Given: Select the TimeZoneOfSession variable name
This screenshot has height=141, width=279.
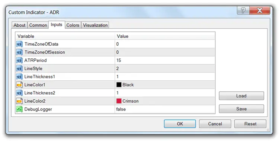Looking at the screenshot, I should tap(45, 52).
